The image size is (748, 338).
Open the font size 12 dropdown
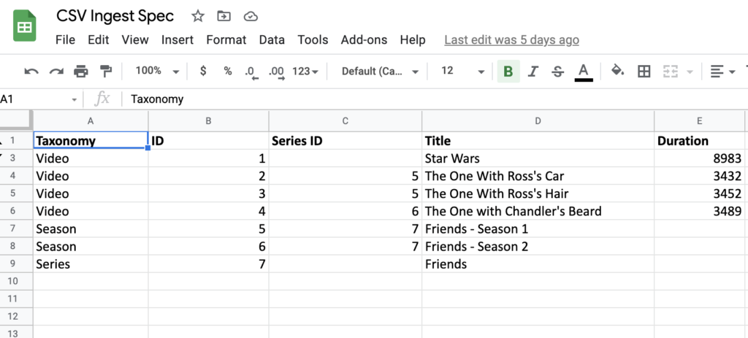click(x=462, y=71)
